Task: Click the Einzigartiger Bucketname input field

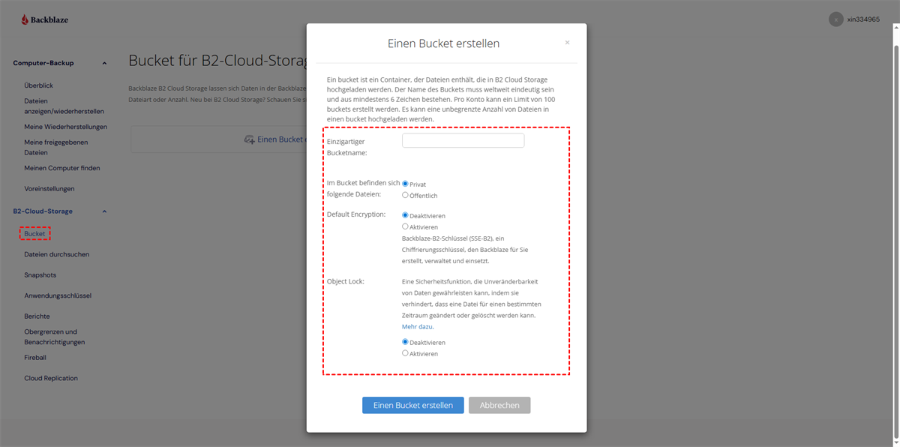Action: coord(463,141)
